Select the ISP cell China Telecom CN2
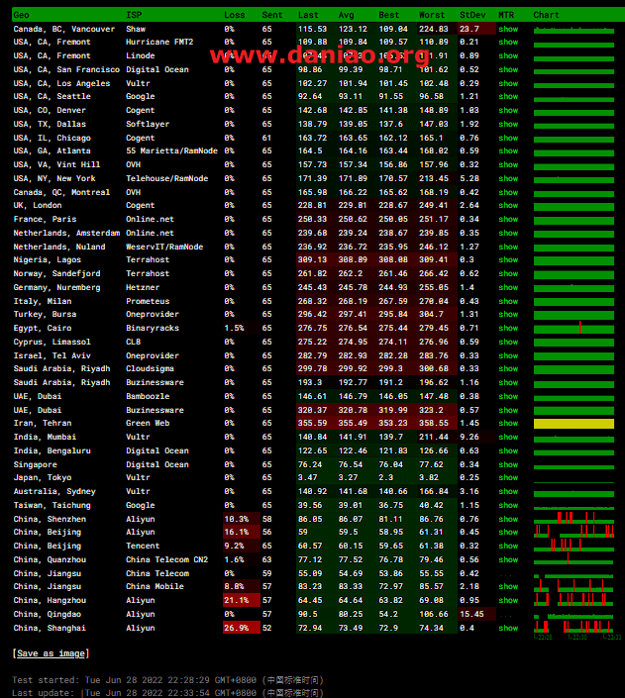Screen dimensions: 625x698 [167, 559]
